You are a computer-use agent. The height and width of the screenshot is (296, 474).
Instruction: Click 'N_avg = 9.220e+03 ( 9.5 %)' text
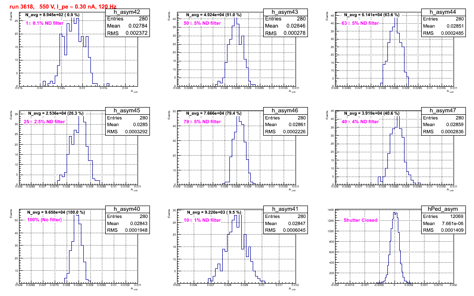coord(214,212)
